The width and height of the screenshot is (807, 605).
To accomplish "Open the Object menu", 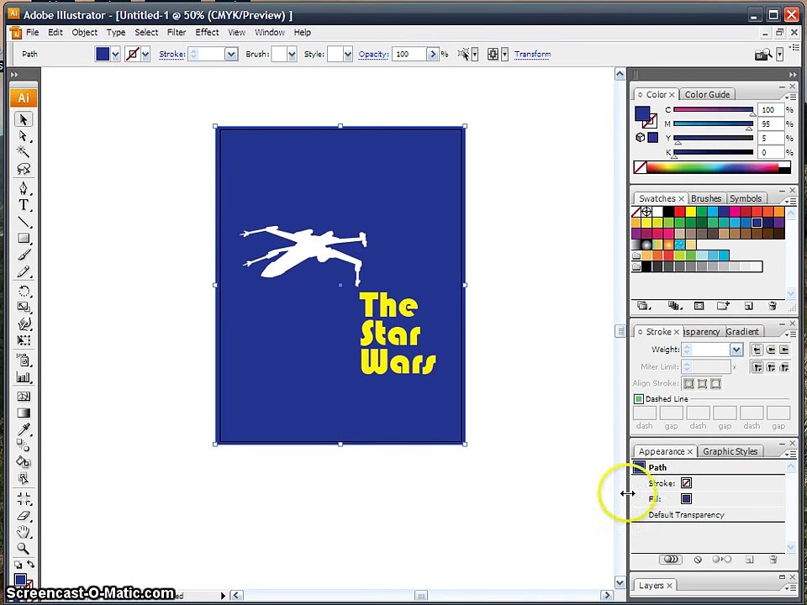I will pos(84,32).
